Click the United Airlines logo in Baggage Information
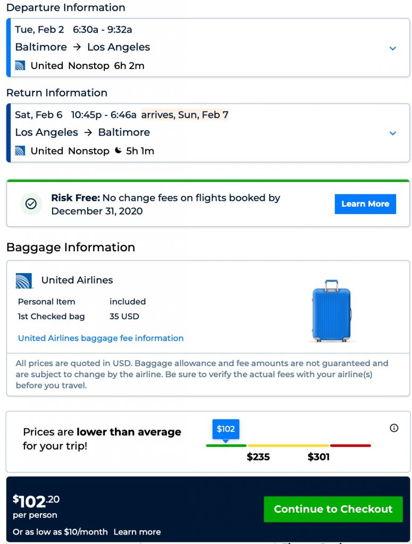 [24, 280]
